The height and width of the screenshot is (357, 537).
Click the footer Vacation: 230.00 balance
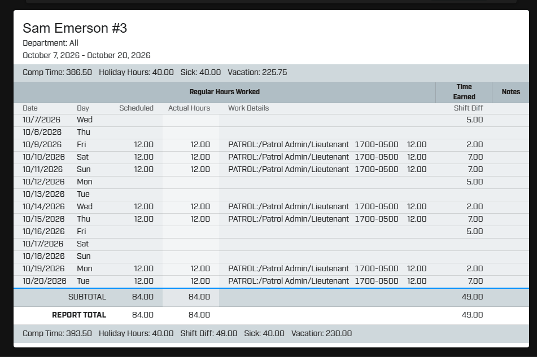point(321,333)
